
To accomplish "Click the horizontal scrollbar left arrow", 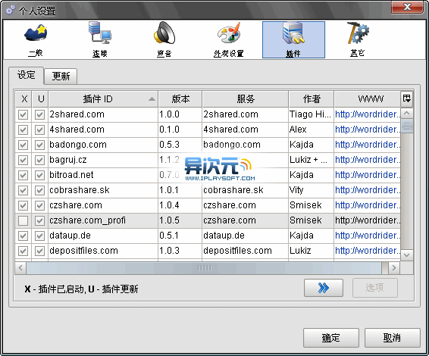I will (x=20, y=268).
